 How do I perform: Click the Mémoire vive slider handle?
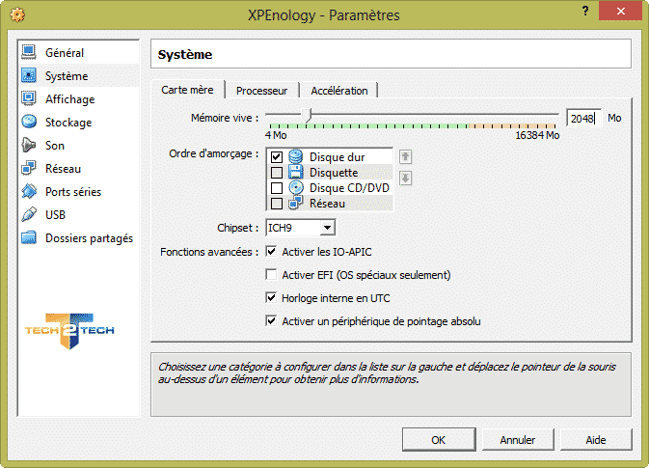(x=307, y=115)
